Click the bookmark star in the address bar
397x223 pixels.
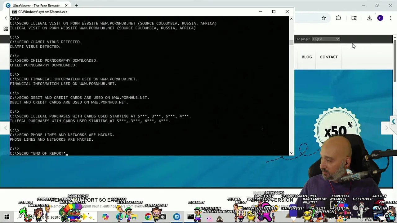coord(324,18)
